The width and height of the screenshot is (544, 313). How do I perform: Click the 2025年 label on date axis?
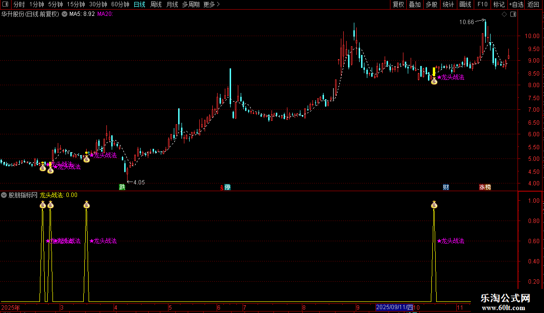(x=11, y=307)
